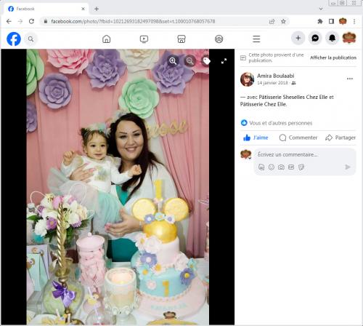
Task: Bookmark this page with the star
Action: [x=283, y=21]
